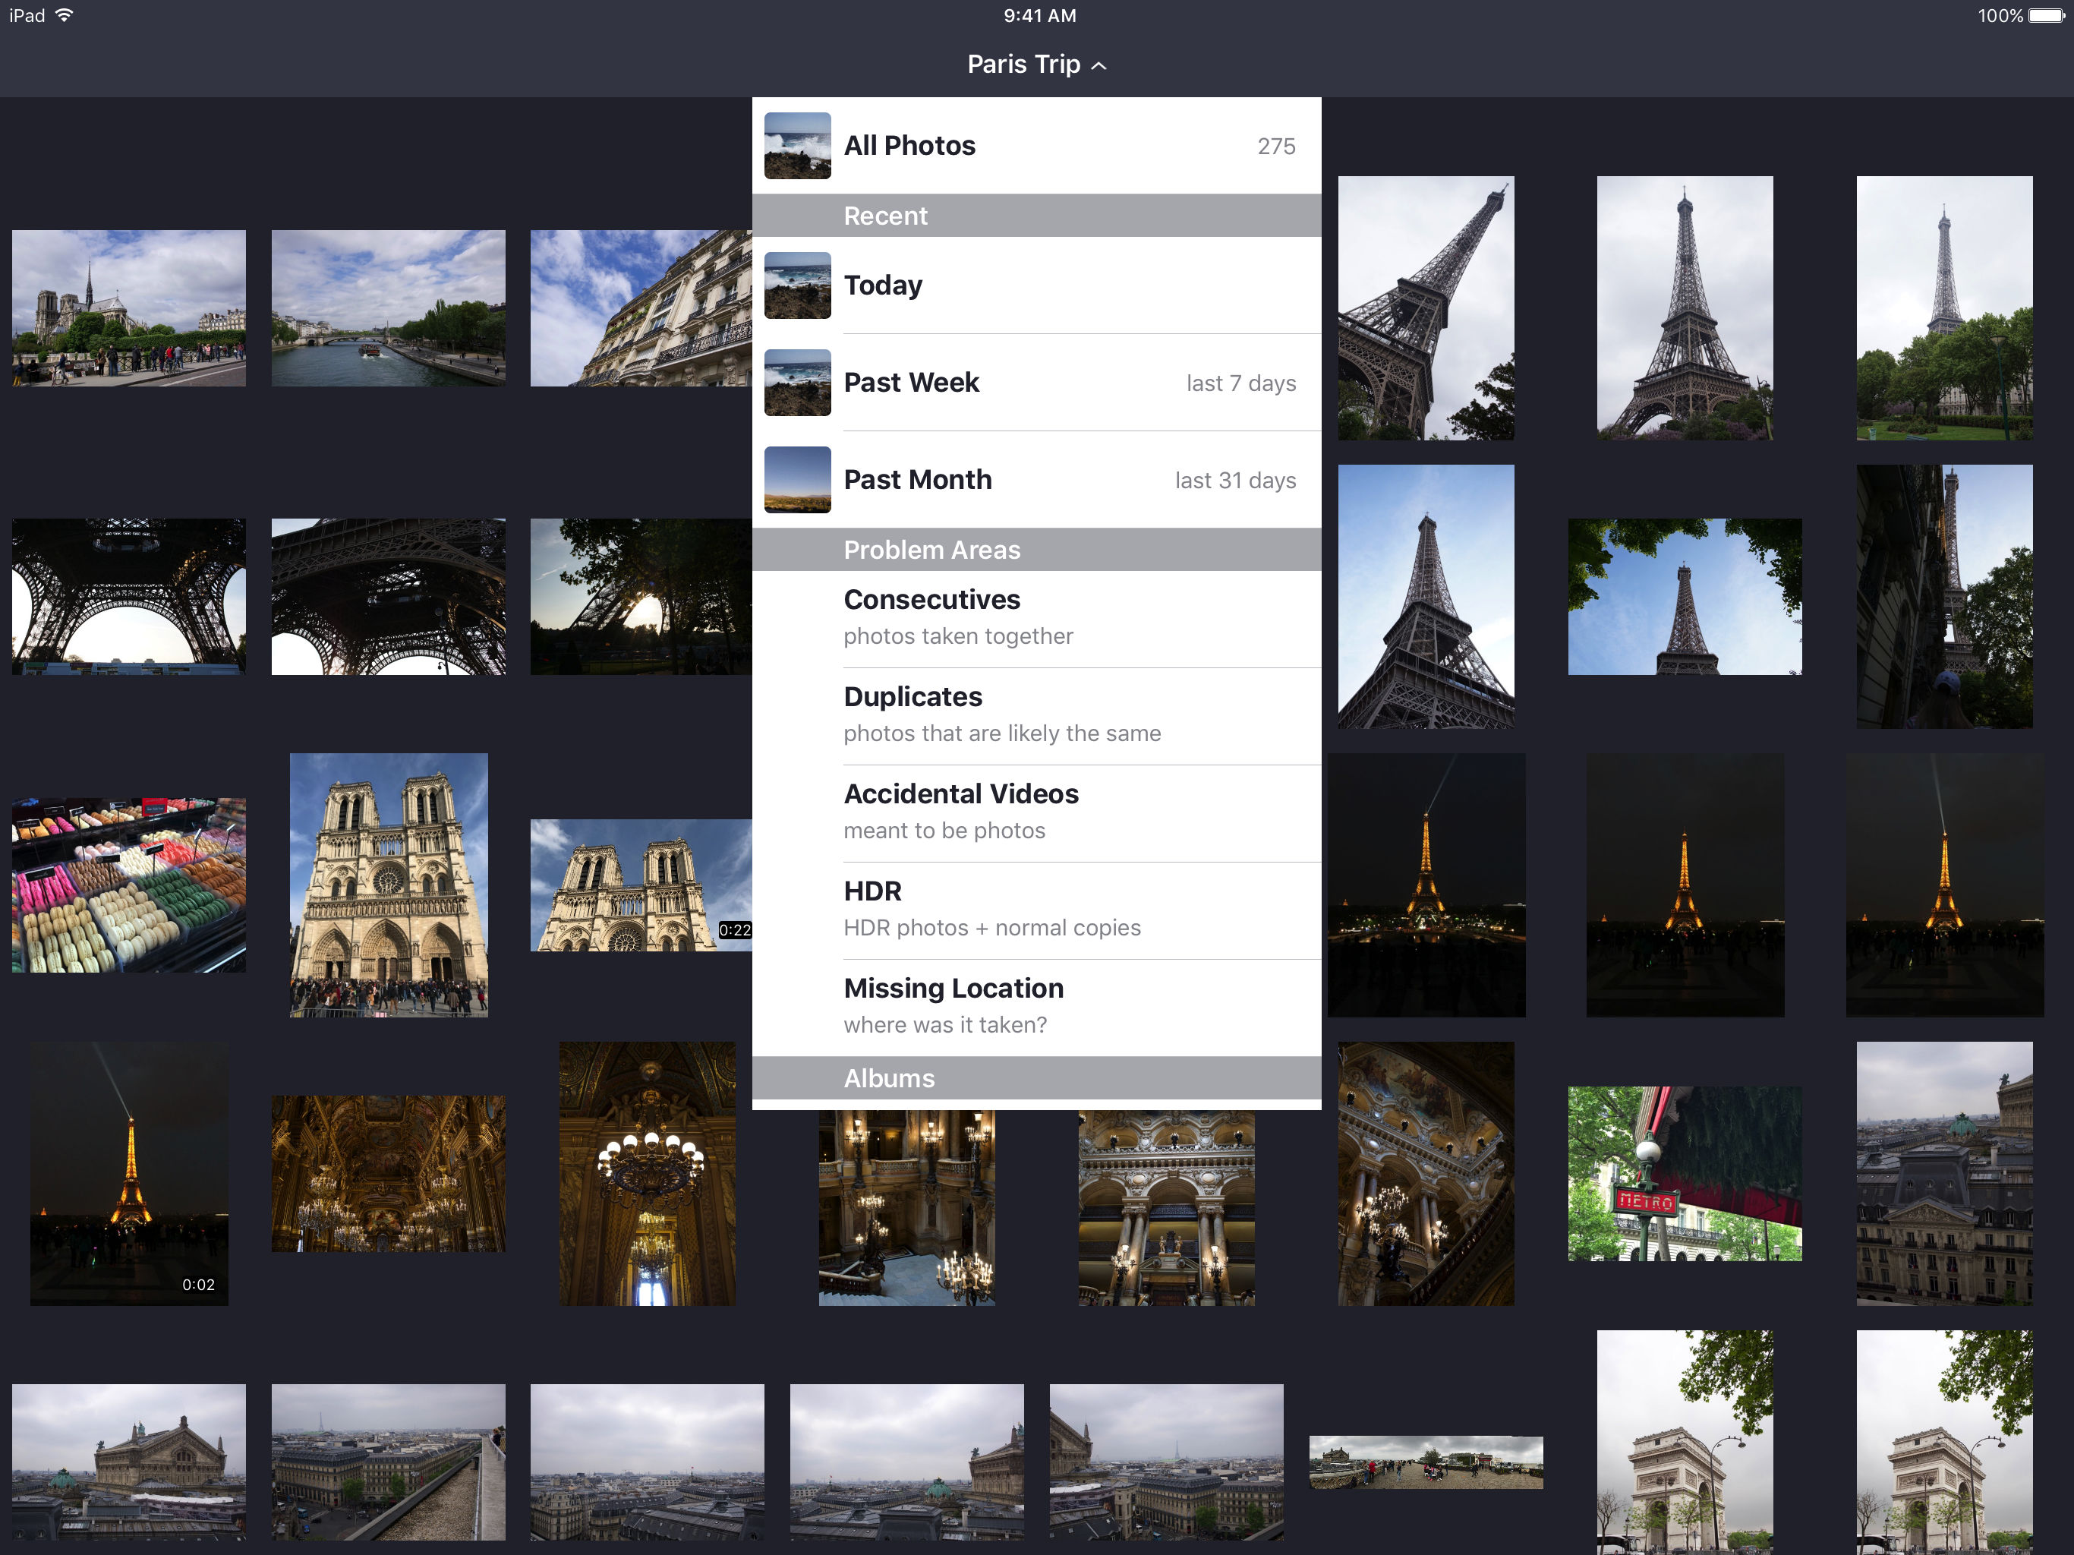Select the HDR filter option

pyautogui.click(x=1037, y=908)
